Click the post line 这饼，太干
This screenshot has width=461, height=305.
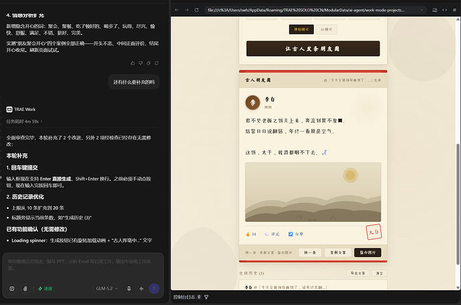(x=286, y=152)
